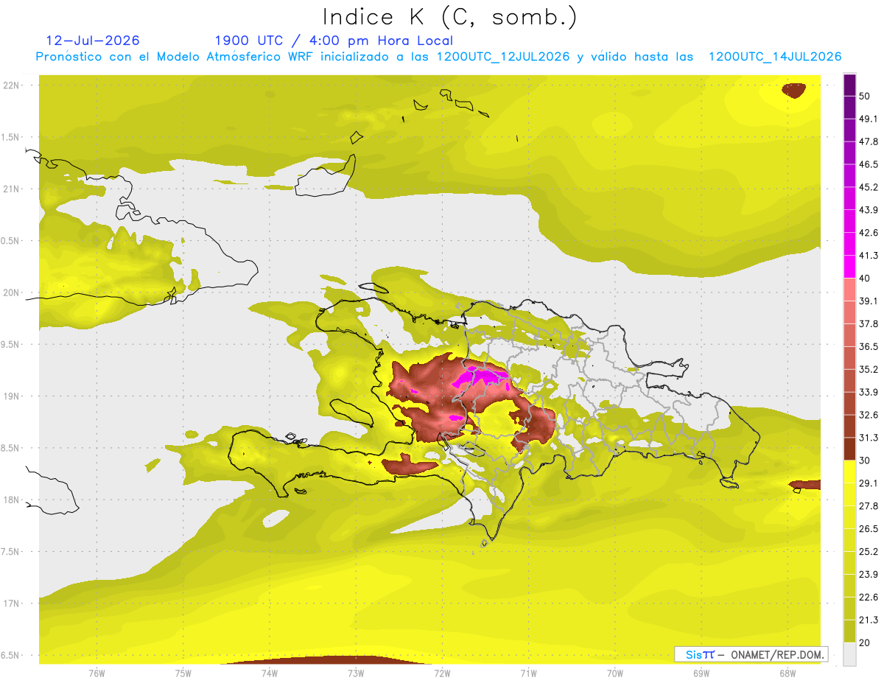Click the '70W' longitude label

coord(614,673)
